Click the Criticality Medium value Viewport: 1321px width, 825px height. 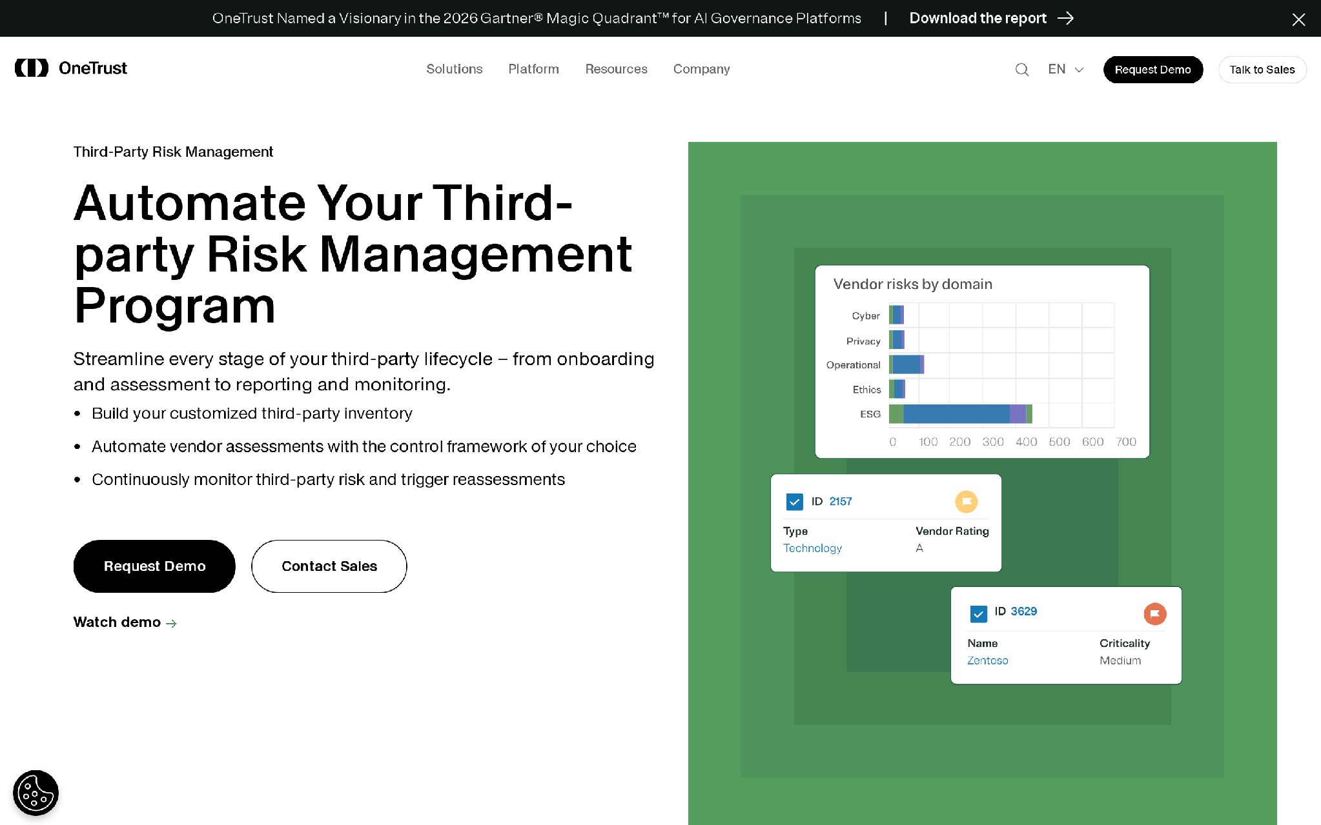(x=1120, y=661)
